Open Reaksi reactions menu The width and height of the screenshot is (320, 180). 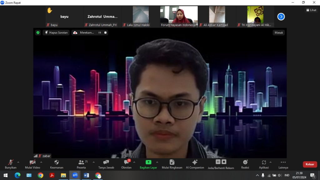245,164
